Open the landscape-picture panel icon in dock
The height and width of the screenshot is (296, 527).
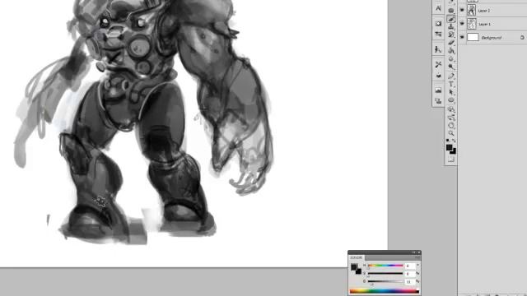click(438, 90)
